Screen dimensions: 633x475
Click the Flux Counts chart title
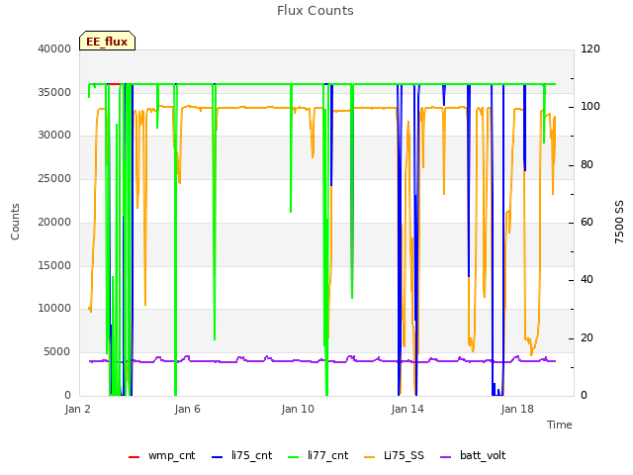[x=316, y=11]
